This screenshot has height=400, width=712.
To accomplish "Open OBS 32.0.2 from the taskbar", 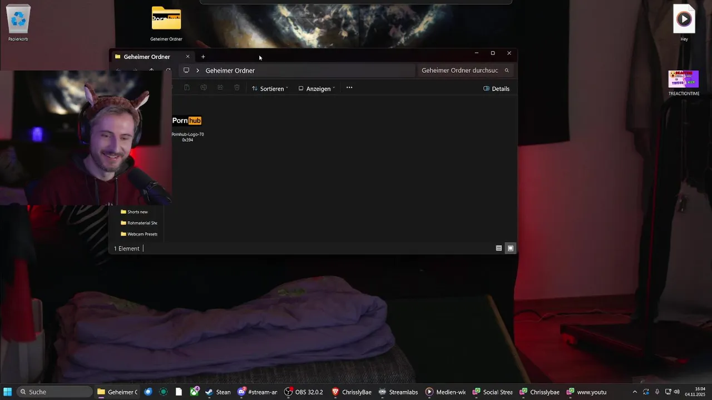I will (304, 392).
